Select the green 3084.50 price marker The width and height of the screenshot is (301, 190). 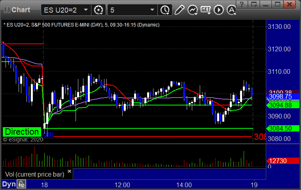283,128
